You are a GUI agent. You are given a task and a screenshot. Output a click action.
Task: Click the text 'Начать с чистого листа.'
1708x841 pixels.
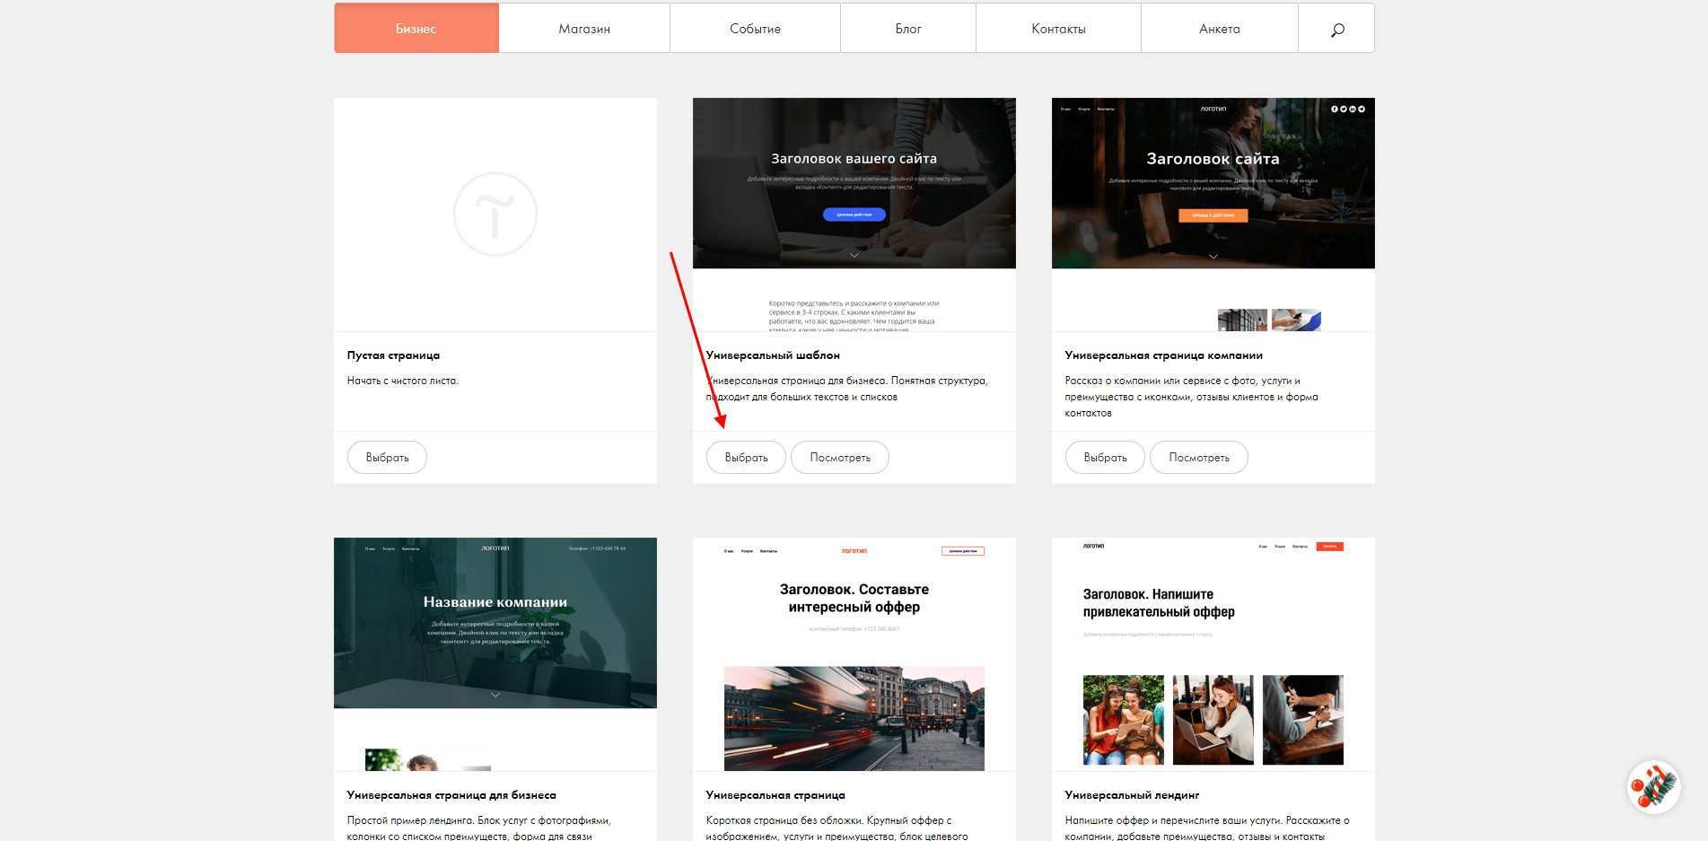(403, 381)
